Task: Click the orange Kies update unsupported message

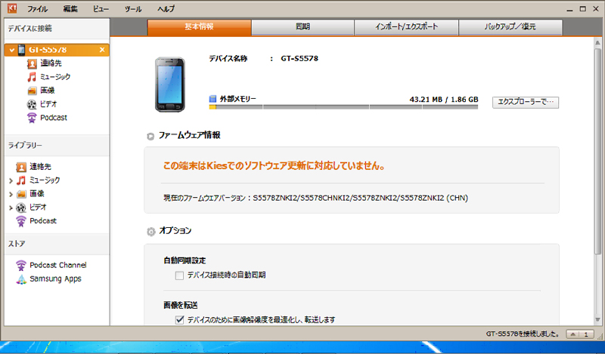Action: tap(274, 166)
